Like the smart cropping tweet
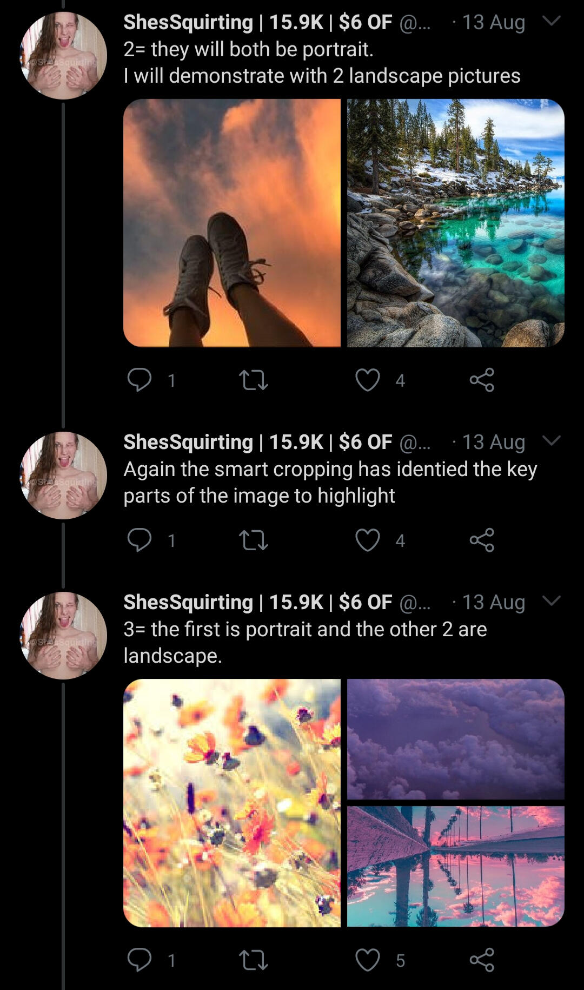This screenshot has height=990, width=584. tap(367, 540)
